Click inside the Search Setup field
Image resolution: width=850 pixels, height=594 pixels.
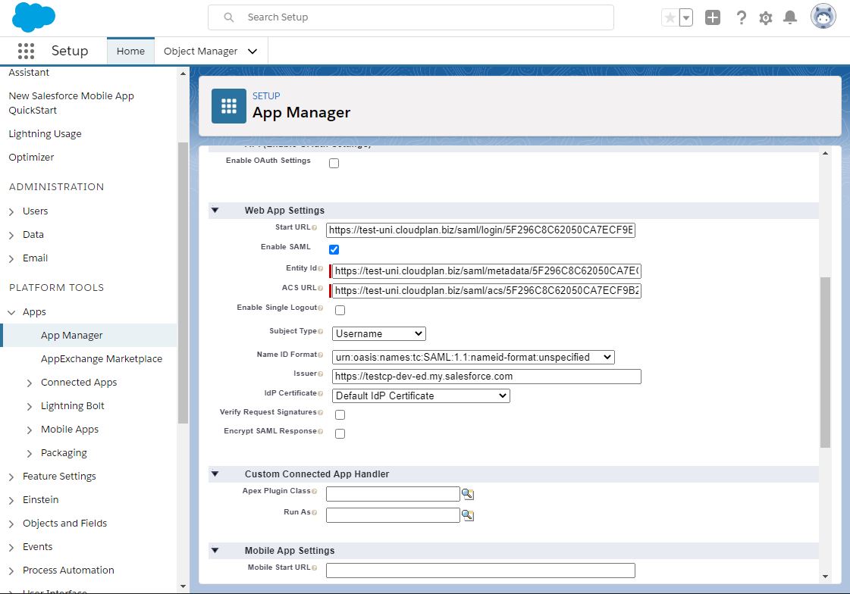click(412, 17)
